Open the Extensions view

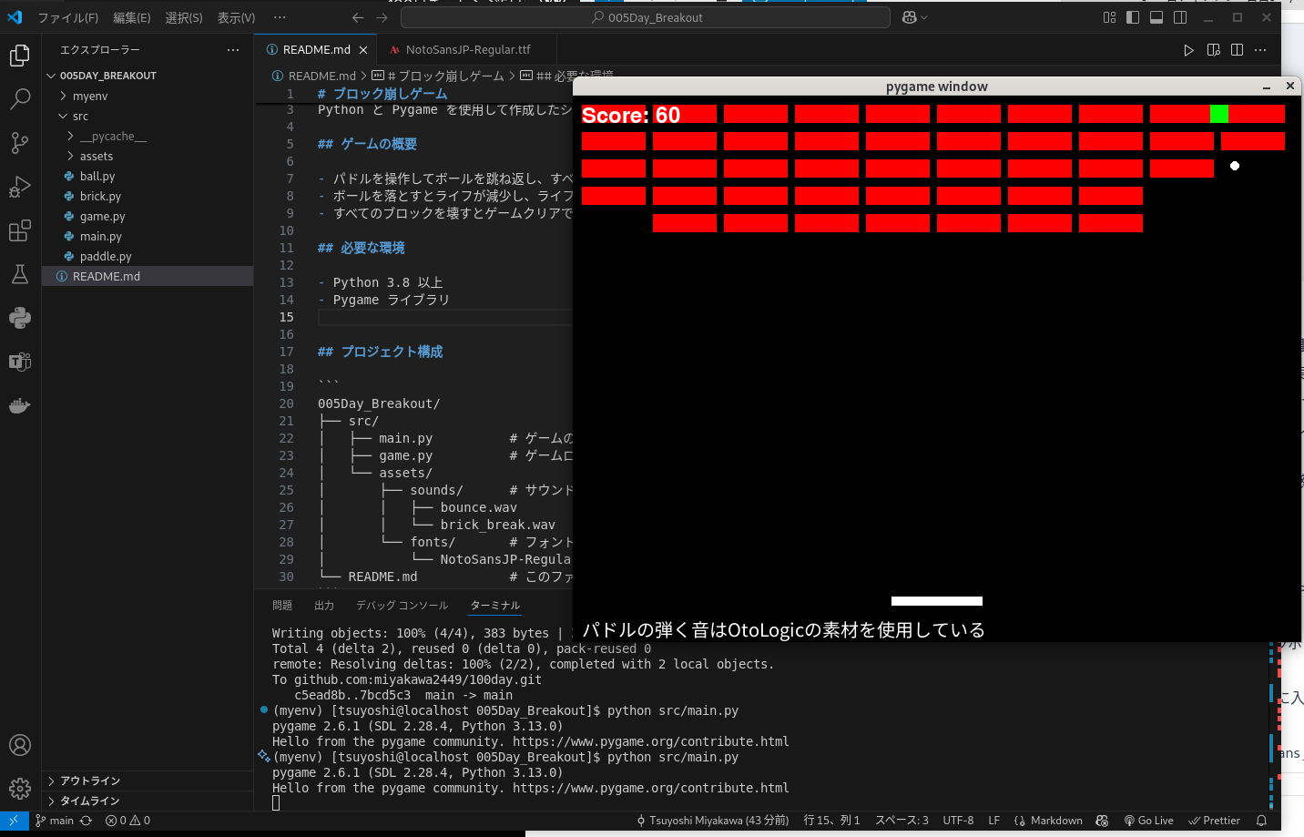point(20,230)
